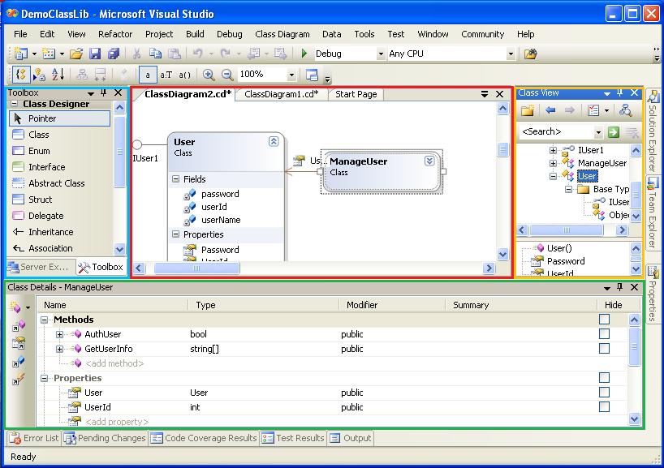Expand the IUser1 node in Class View

pyautogui.click(x=553, y=150)
